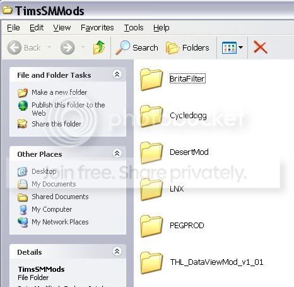The height and width of the screenshot is (287, 294).
Task: Go to My Computer link
Action: pyautogui.click(x=52, y=209)
